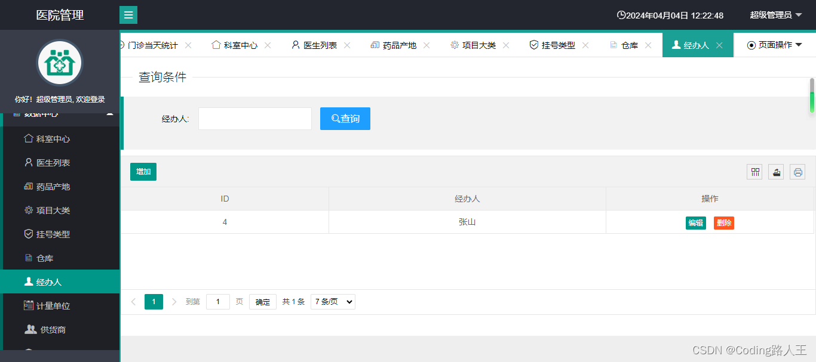This screenshot has height=362, width=816.
Task: Close the 挂号类型 tab
Action: tap(585, 45)
